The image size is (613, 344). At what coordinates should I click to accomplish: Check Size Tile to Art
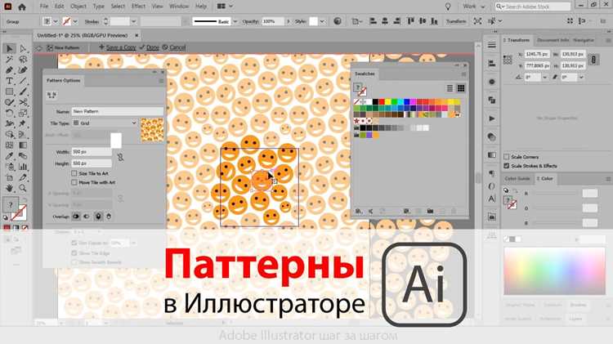pyautogui.click(x=74, y=173)
